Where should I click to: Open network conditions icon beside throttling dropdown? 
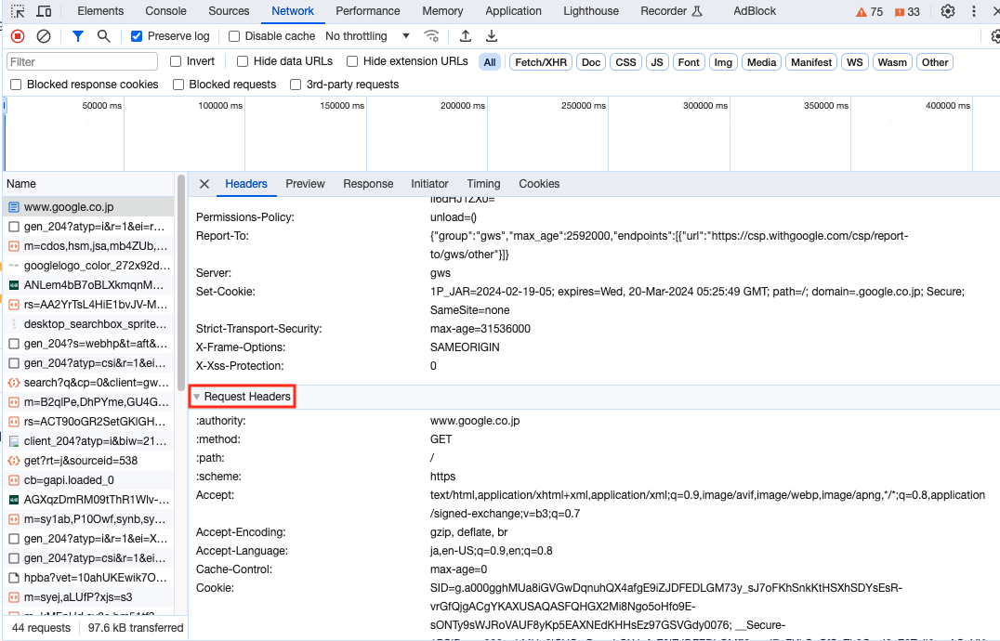pos(431,35)
